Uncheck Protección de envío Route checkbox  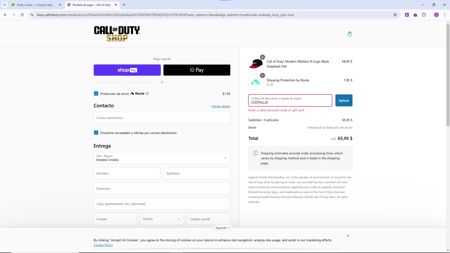[96, 94]
